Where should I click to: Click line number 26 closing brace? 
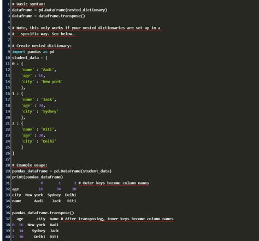pos(8,153)
